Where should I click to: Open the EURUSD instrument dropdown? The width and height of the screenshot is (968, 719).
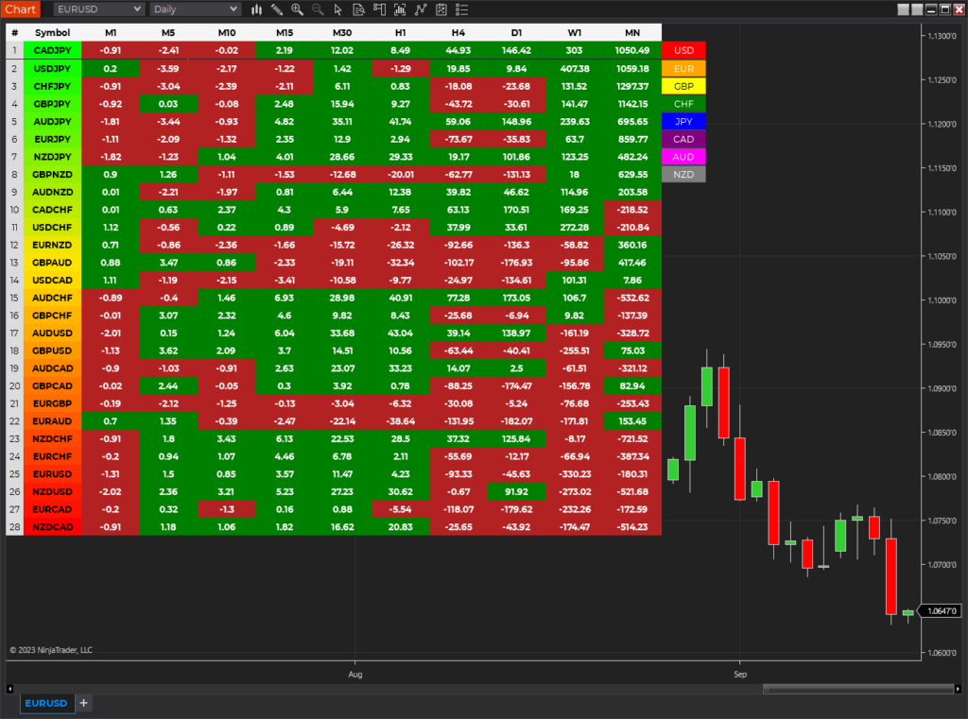[x=99, y=9]
